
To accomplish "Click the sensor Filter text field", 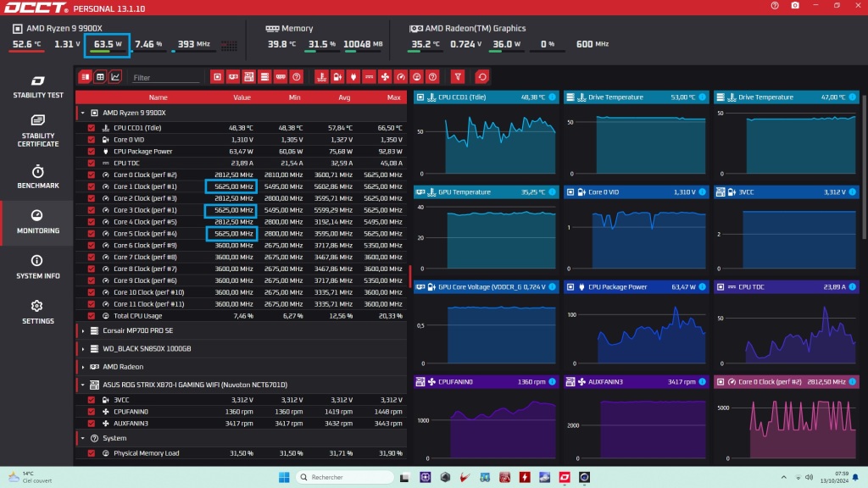I will click(165, 78).
